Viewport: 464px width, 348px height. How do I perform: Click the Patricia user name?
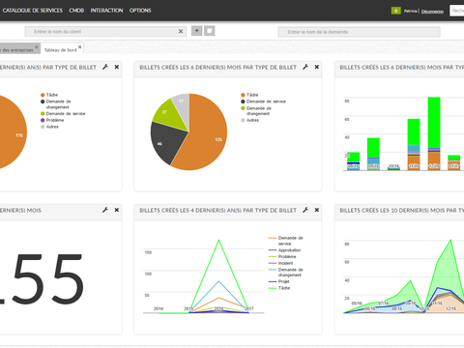pyautogui.click(x=410, y=11)
